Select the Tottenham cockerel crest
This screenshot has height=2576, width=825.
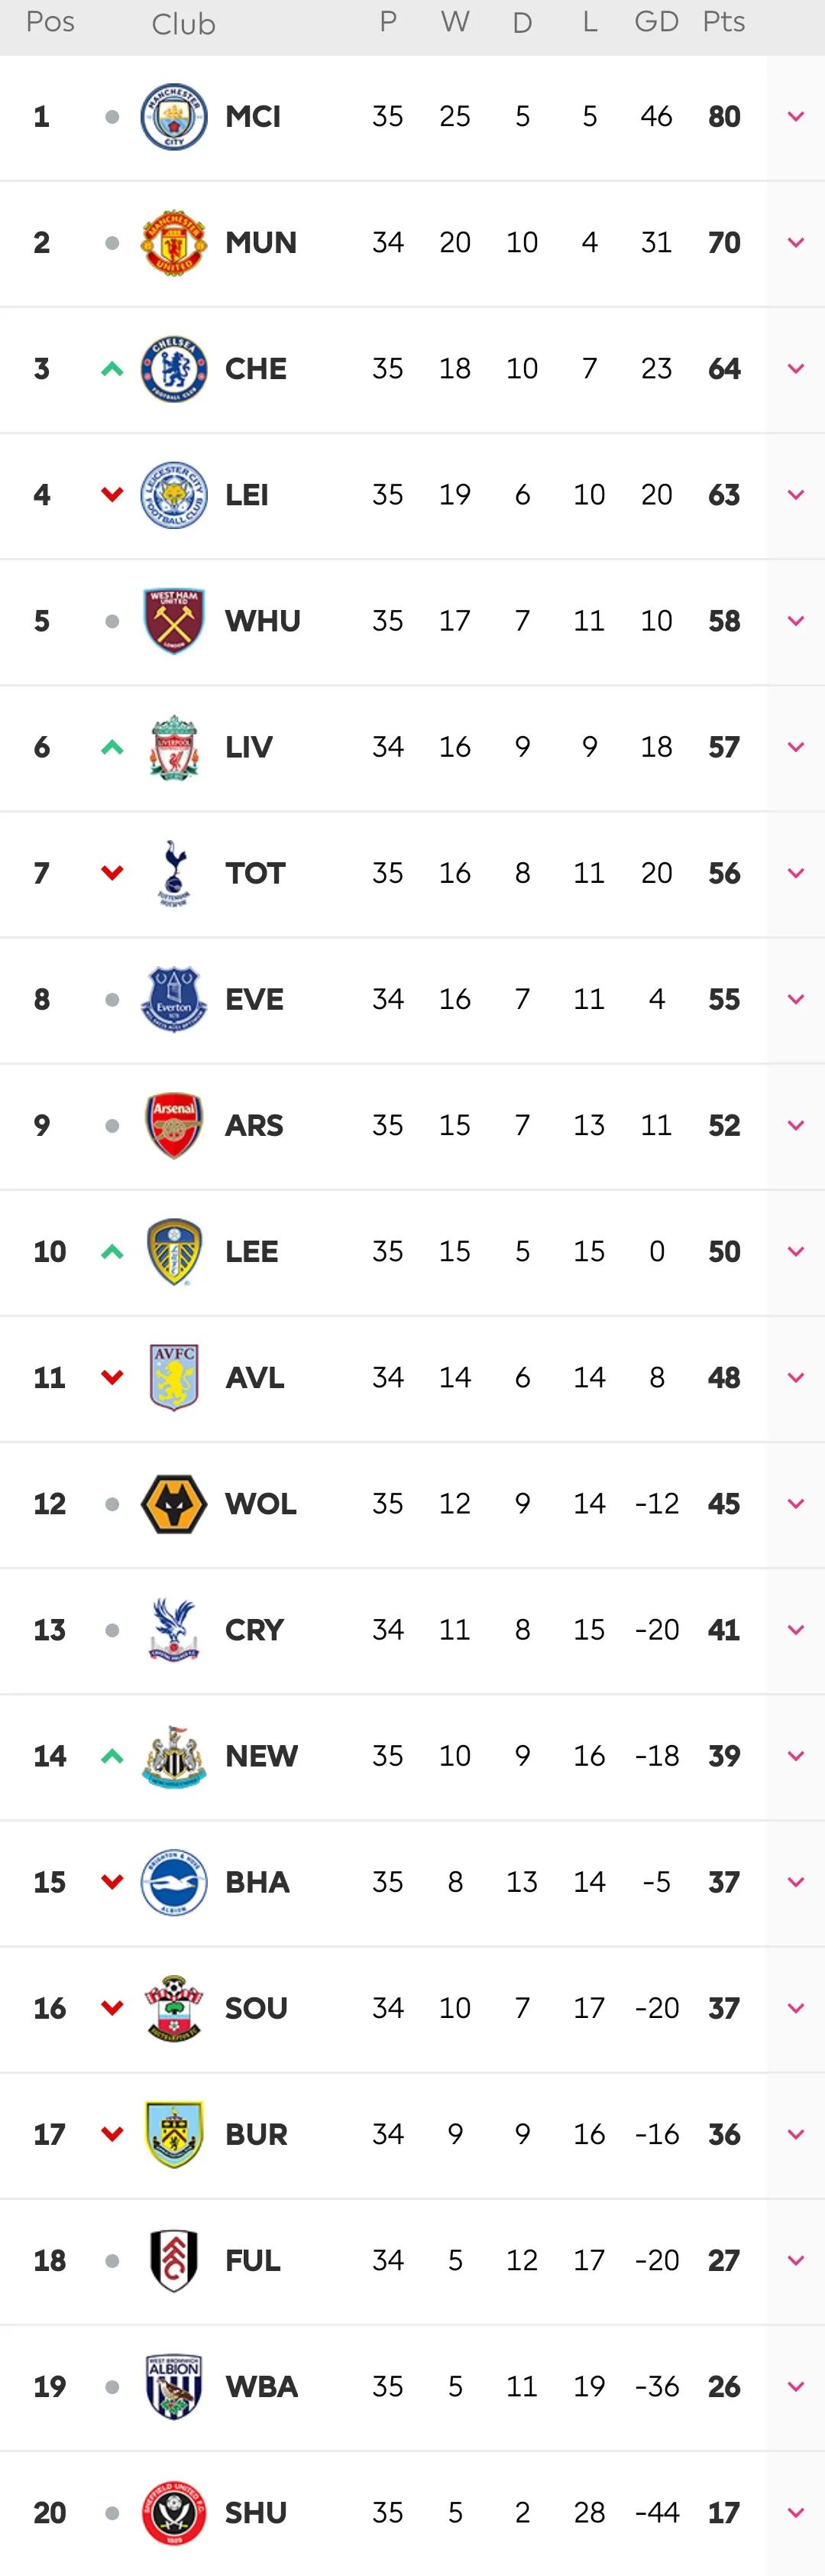click(174, 873)
